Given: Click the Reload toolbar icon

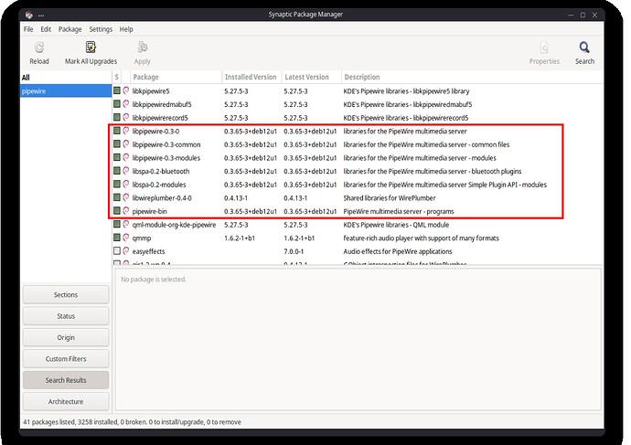Looking at the screenshot, I should [39, 48].
